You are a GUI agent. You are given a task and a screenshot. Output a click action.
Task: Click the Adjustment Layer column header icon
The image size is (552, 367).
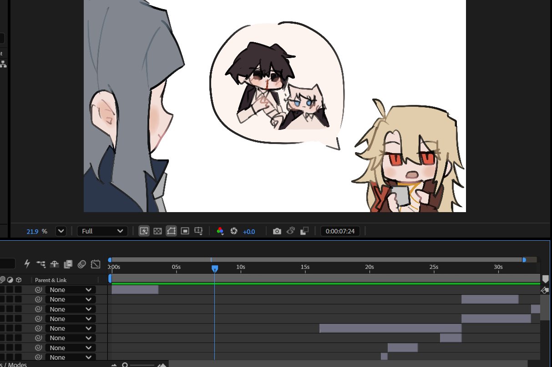[x=10, y=280]
